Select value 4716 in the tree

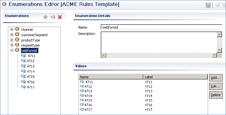(x=31, y=82)
